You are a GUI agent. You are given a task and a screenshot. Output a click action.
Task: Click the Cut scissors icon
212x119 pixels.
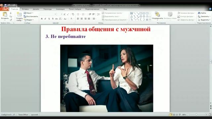pos(11,13)
